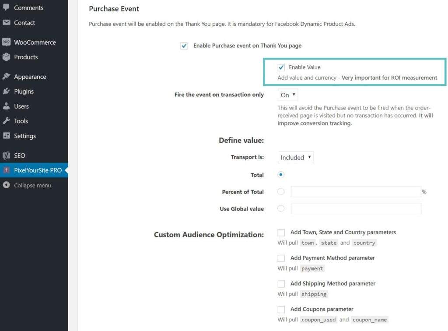Click the Use Global value text field
Screen dimensions: 448x331
pos(356,209)
